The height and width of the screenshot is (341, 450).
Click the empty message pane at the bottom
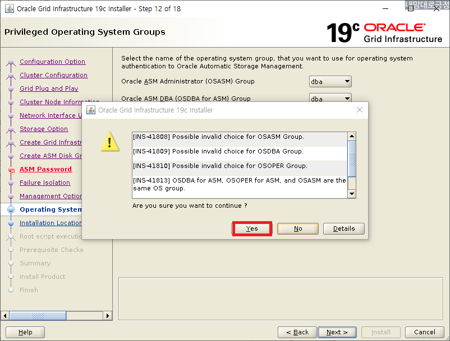(281, 298)
